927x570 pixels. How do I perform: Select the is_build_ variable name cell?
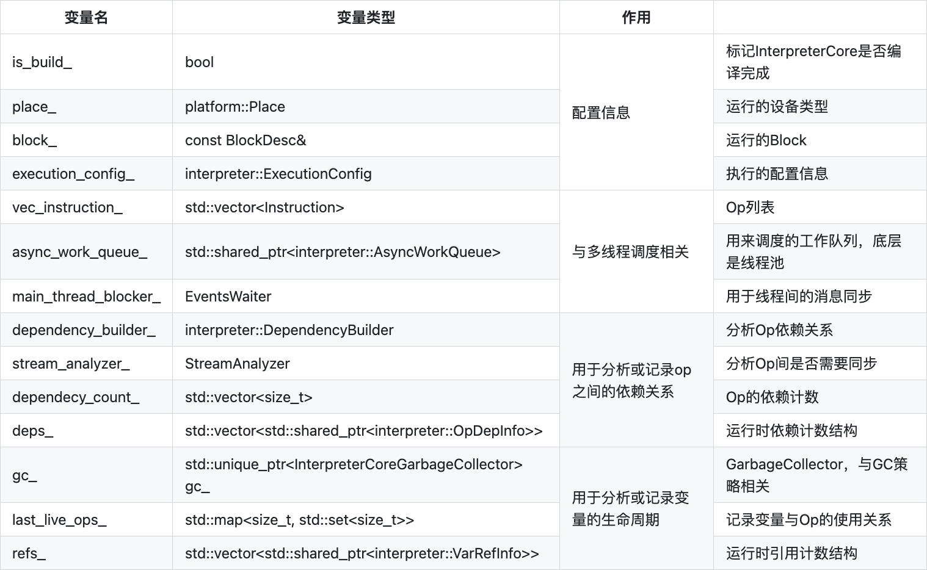pyautogui.click(x=86, y=62)
